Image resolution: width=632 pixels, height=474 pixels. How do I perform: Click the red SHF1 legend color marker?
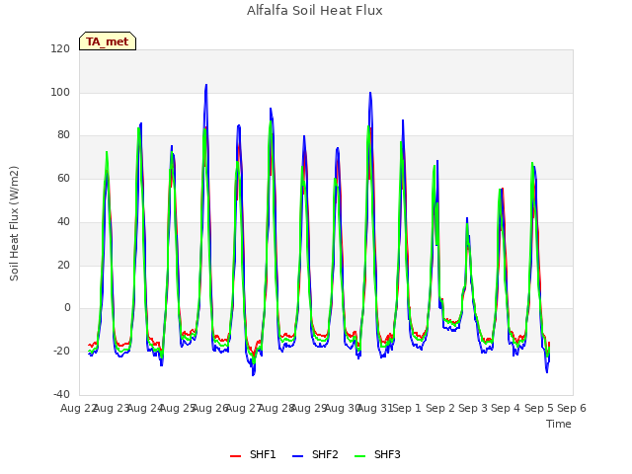point(235,456)
